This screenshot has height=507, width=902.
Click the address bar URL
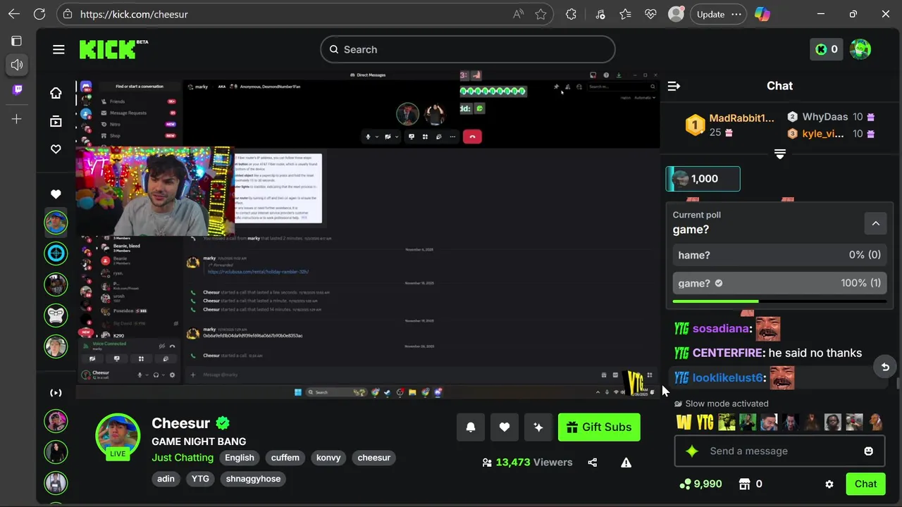pos(134,14)
